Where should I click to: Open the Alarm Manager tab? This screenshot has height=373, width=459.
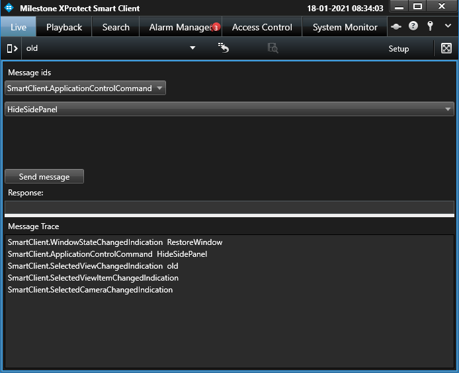pyautogui.click(x=181, y=27)
